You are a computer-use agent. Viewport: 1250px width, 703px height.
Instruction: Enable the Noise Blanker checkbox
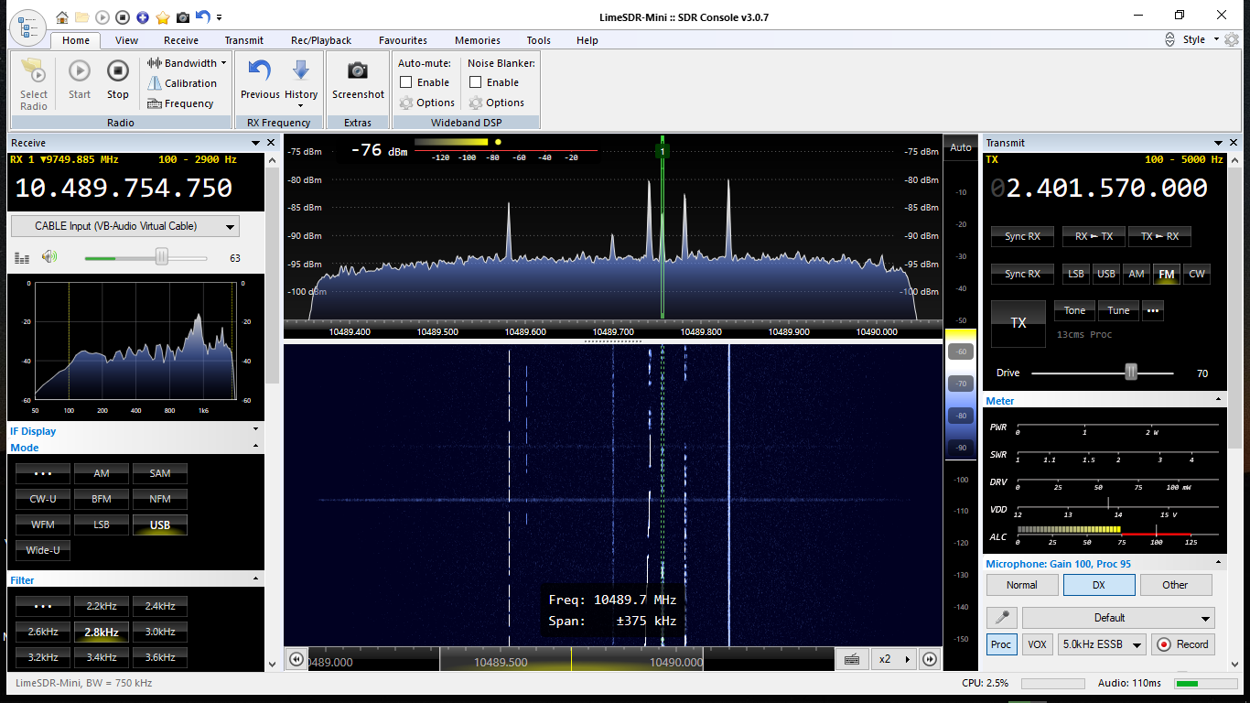tap(476, 82)
